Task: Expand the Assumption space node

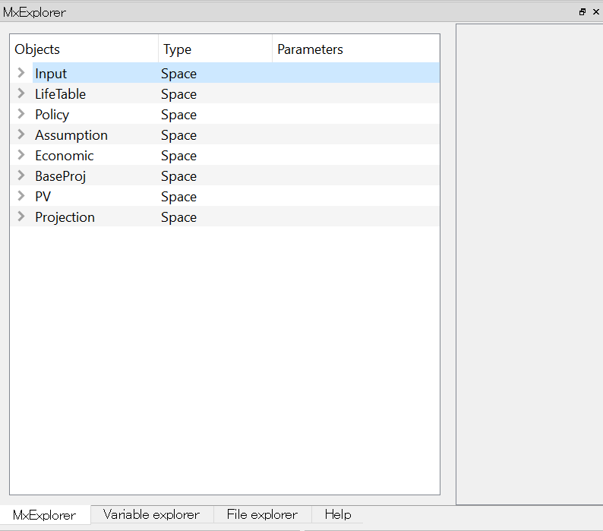Action: coord(21,134)
